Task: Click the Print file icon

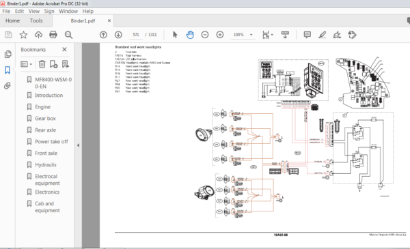Action: coord(53,35)
